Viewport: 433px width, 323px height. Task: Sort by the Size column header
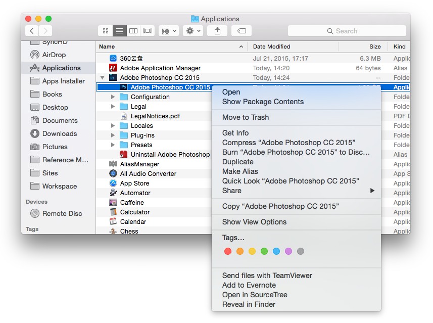pyautogui.click(x=363, y=47)
